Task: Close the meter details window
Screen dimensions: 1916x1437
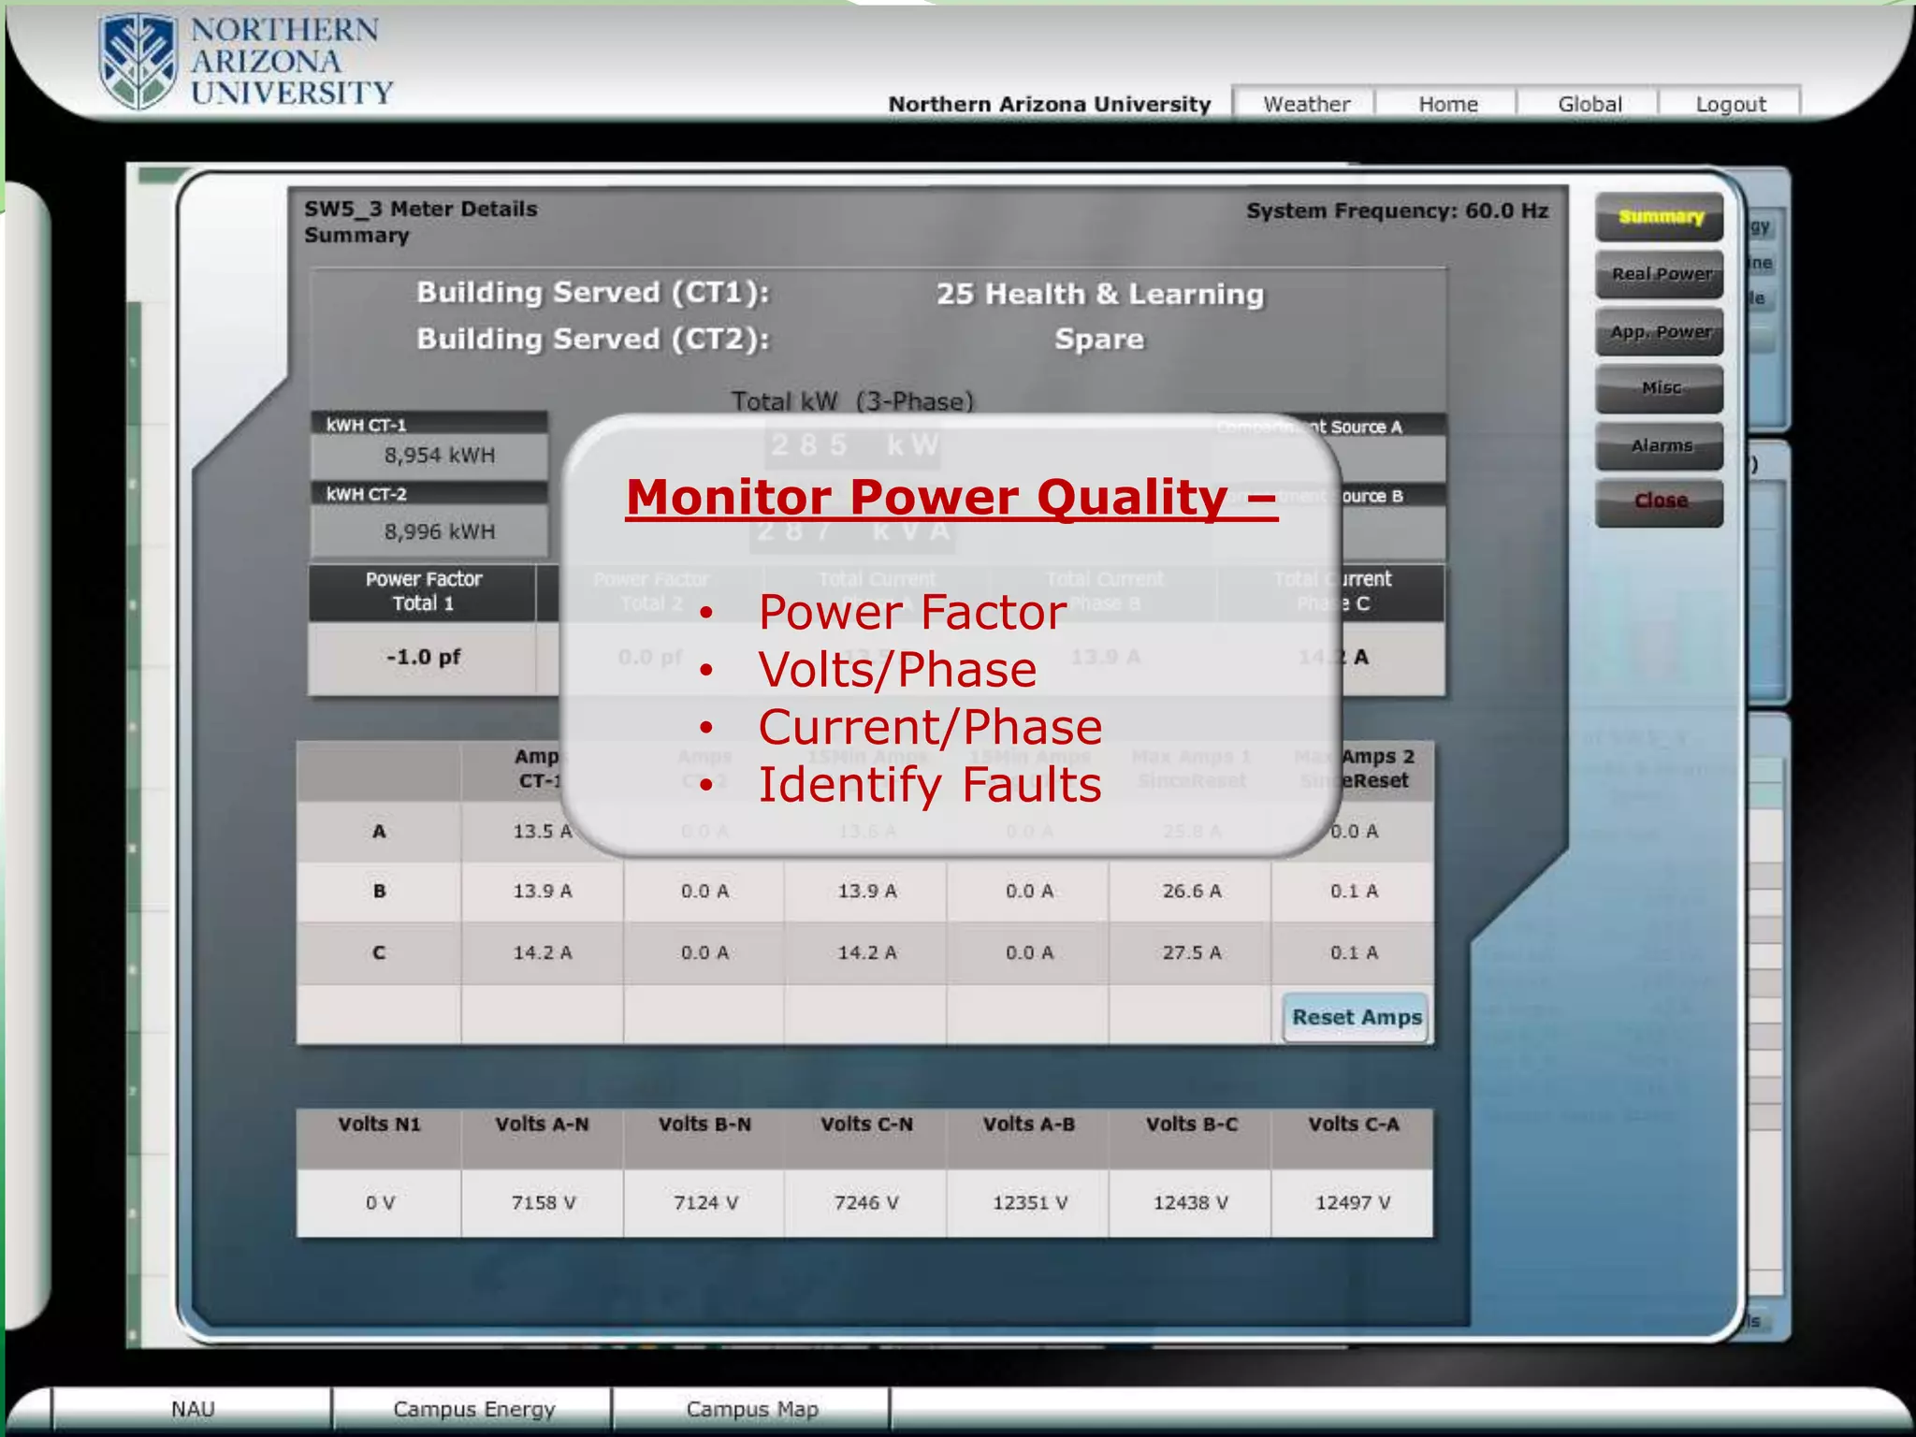Action: coord(1660,501)
